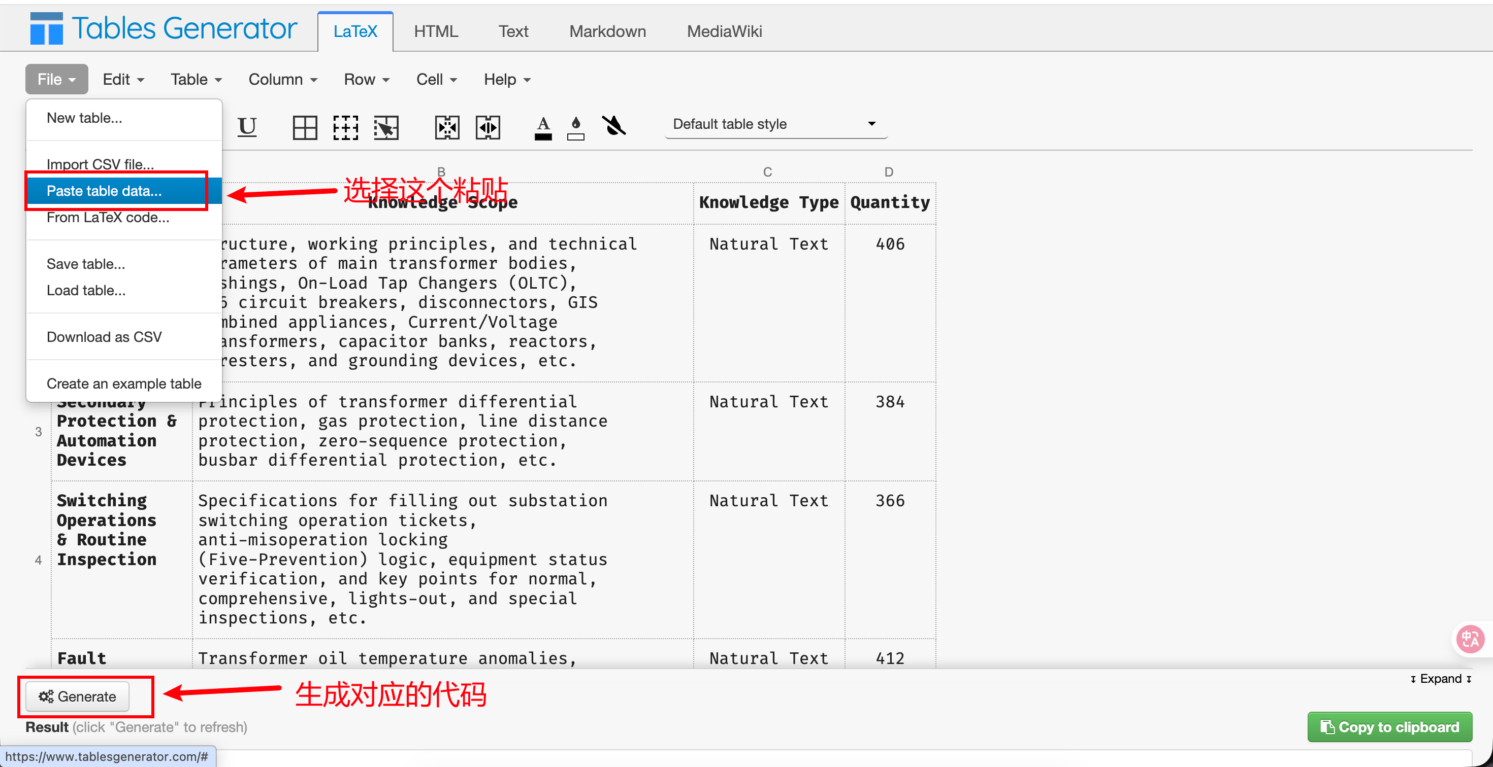Screen dimensions: 1493x767
Task: Click the background color droplet icon
Action: (x=575, y=127)
